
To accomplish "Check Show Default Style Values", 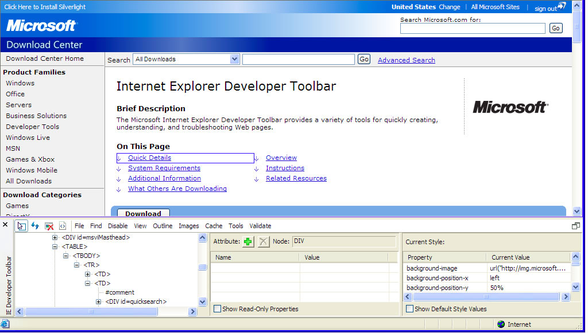I will 410,309.
